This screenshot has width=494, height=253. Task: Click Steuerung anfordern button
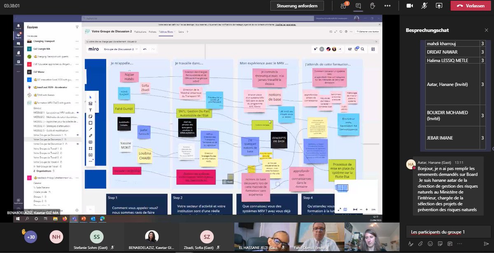[297, 6]
